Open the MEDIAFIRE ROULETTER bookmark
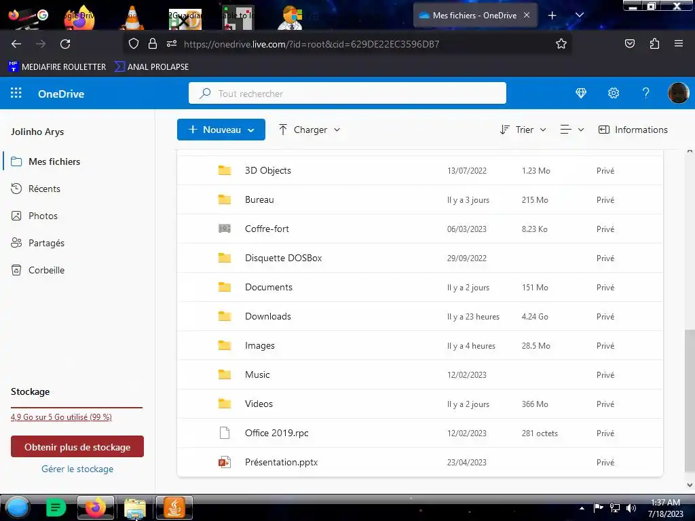 tap(57, 67)
